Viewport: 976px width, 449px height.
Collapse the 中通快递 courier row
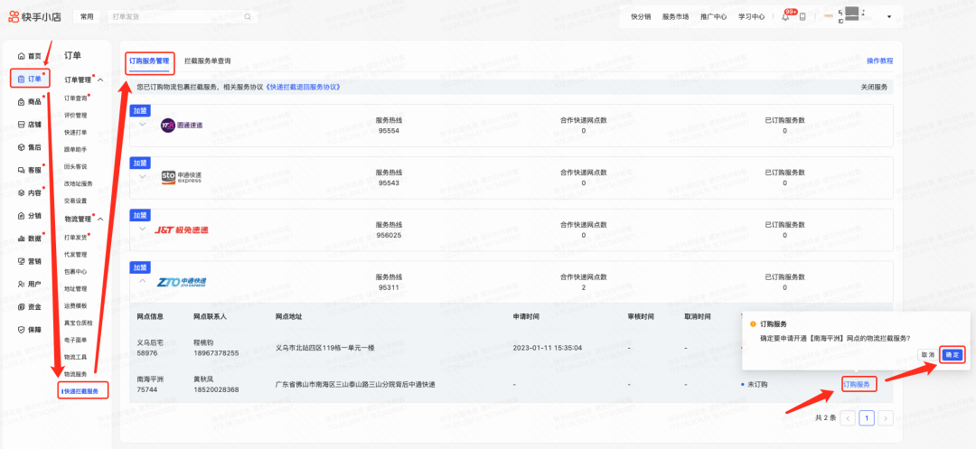(142, 281)
